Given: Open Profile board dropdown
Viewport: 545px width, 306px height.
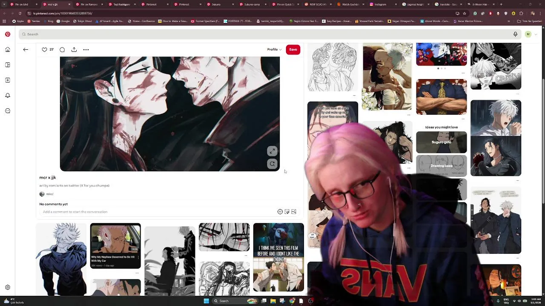Looking at the screenshot, I should [x=274, y=50].
